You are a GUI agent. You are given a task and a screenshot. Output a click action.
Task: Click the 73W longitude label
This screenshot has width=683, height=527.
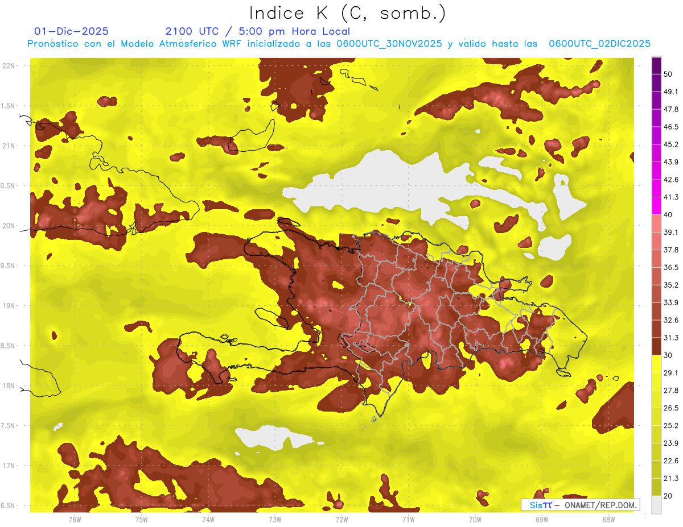coord(275,520)
